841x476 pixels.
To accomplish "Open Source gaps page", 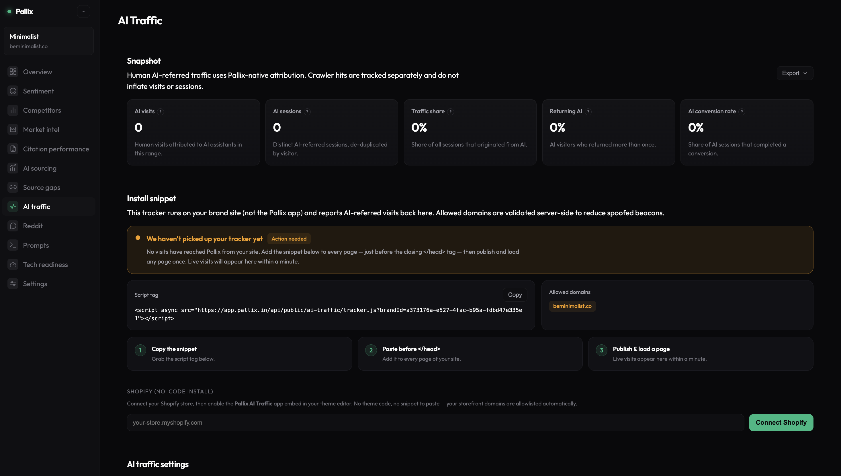I will [x=49, y=187].
